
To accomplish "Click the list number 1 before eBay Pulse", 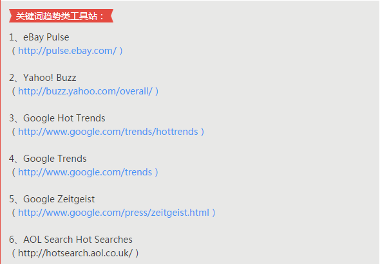I will [12, 37].
